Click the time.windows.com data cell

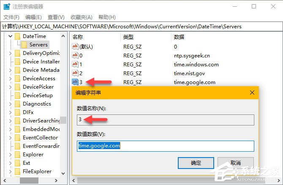click(x=196, y=65)
